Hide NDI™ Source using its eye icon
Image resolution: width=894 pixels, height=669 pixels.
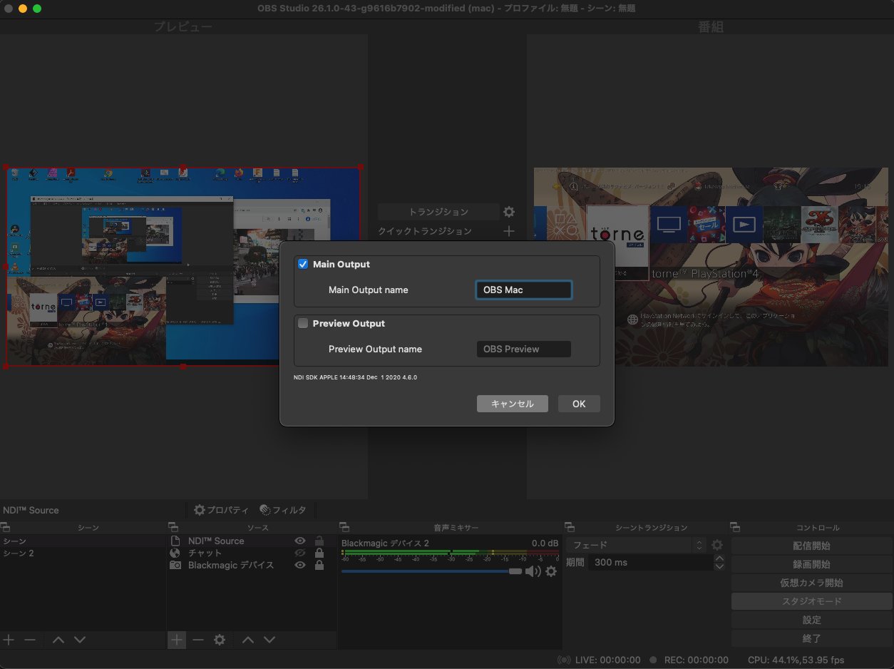[300, 541]
